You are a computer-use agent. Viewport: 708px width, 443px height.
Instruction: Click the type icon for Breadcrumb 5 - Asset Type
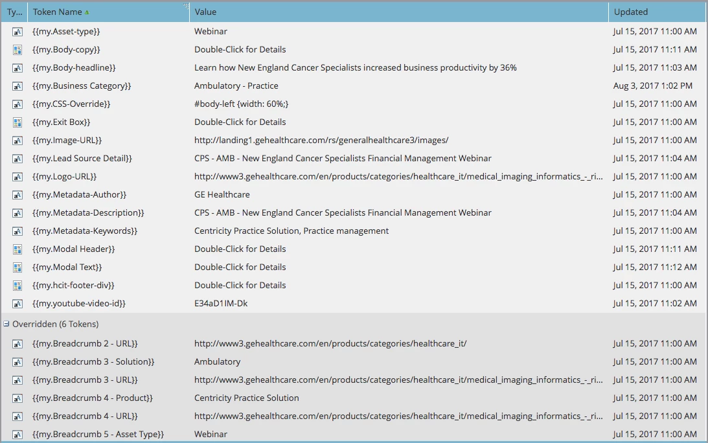pos(17,435)
